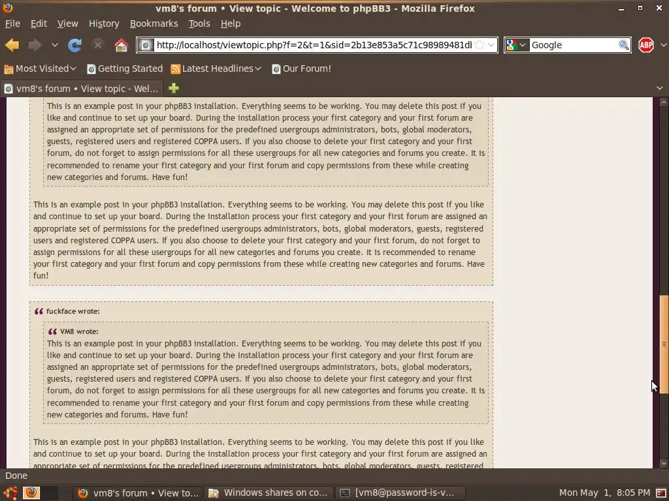This screenshot has height=501, width=669.
Task: Open the File menu
Action: 12,23
